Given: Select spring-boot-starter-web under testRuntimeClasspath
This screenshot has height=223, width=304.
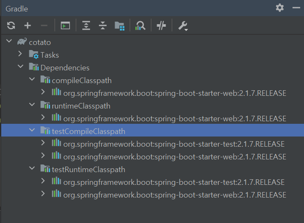Looking at the screenshot, I should click(175, 195).
